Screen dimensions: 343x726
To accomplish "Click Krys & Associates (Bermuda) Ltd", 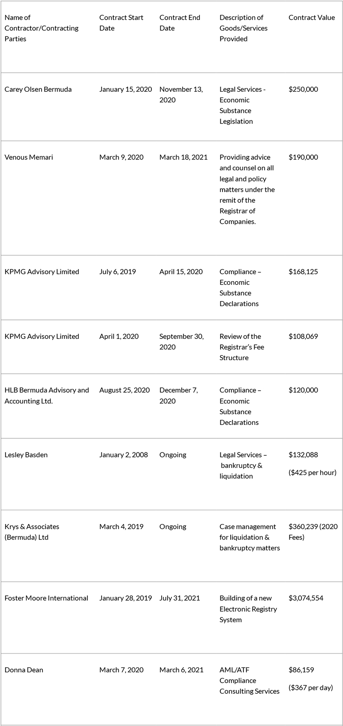I will point(32,532).
